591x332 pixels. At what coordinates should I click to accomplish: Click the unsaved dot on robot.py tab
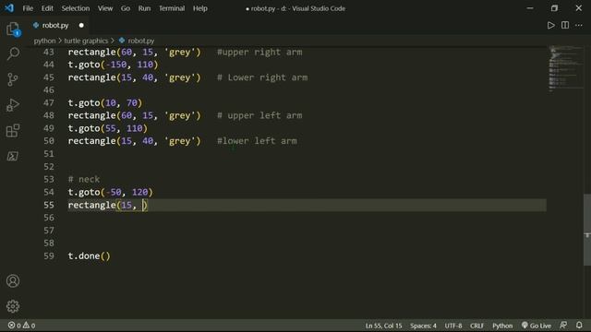(81, 25)
